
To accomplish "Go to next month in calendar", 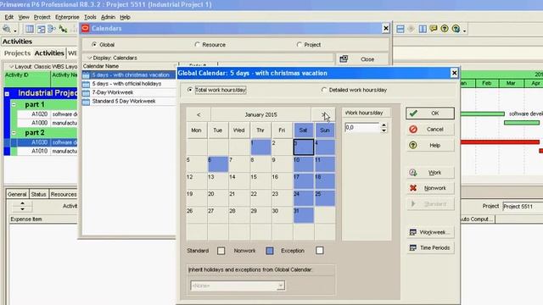I will click(x=322, y=115).
